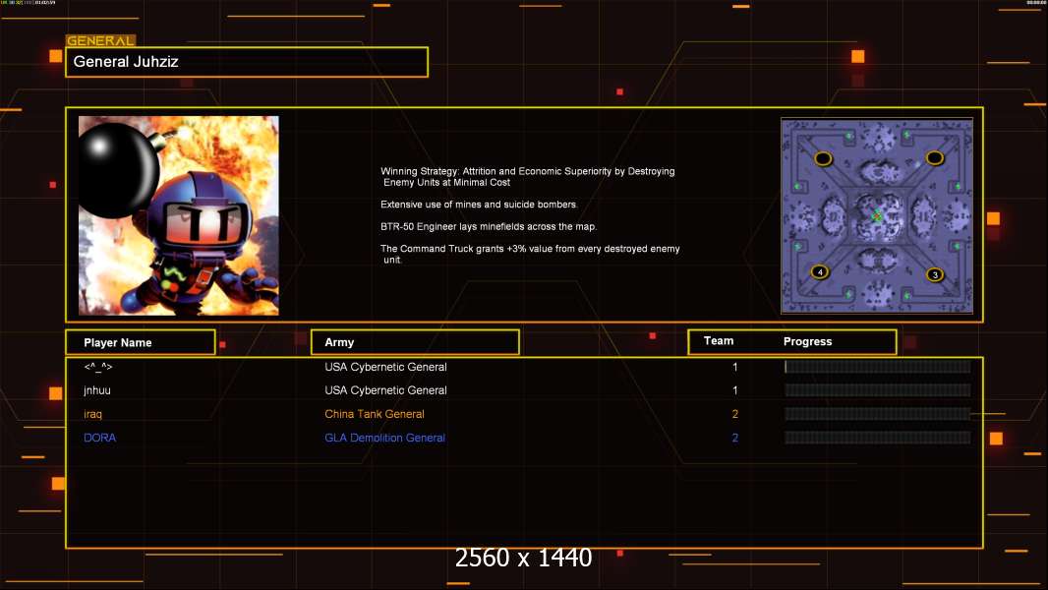The width and height of the screenshot is (1048, 590).
Task: Click the center marker on the map
Action: coord(877,215)
